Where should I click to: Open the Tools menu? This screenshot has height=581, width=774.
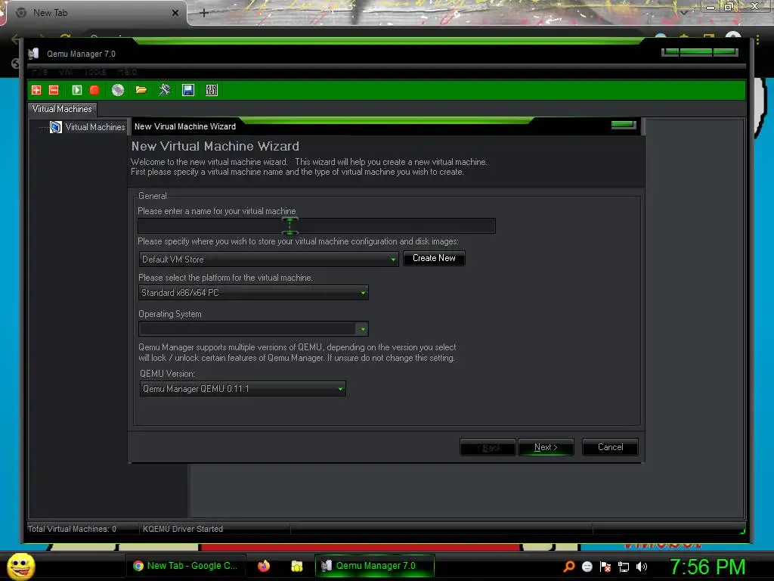point(95,72)
